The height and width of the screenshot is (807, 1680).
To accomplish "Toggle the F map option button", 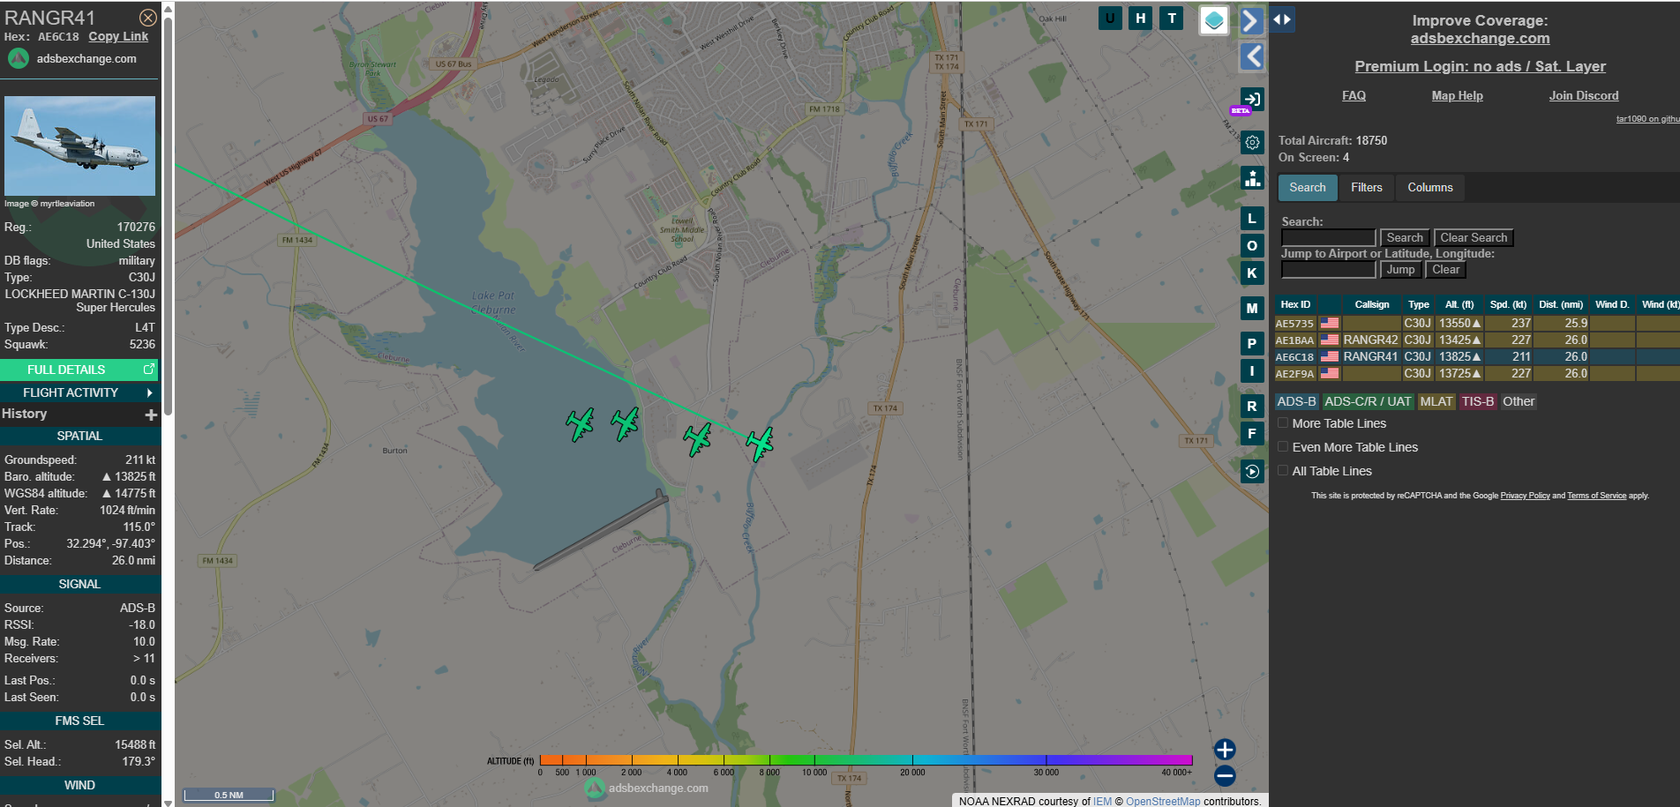I will (x=1252, y=434).
